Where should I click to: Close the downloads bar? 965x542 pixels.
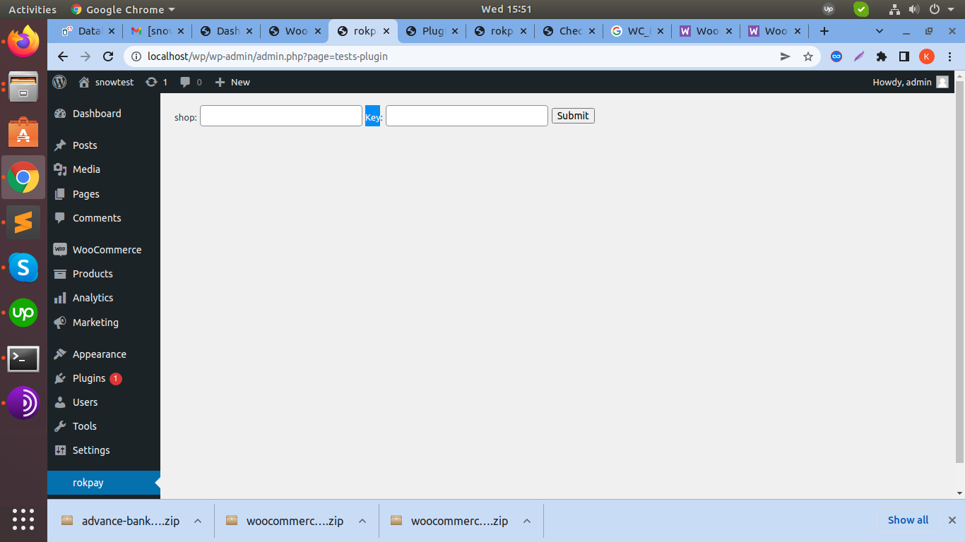pos(951,520)
